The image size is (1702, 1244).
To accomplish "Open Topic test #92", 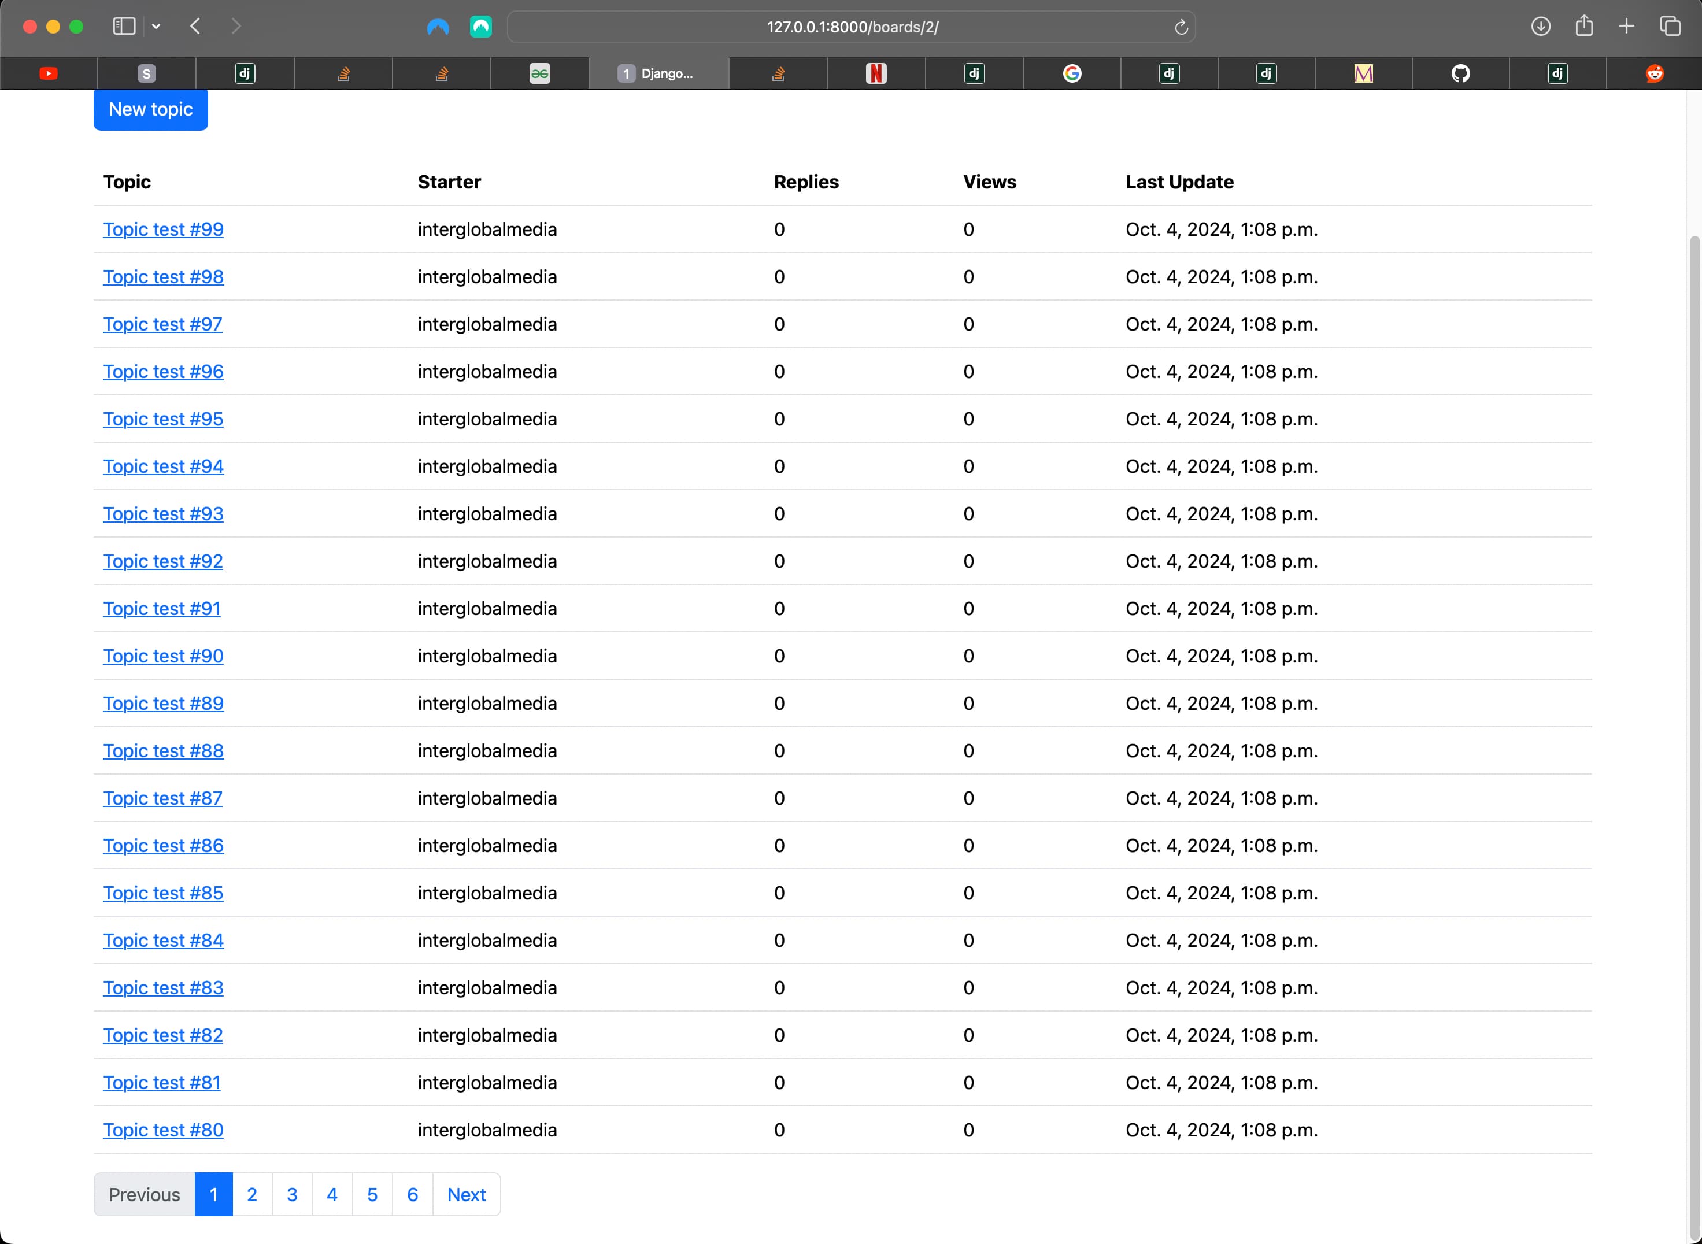I will pos(164,562).
